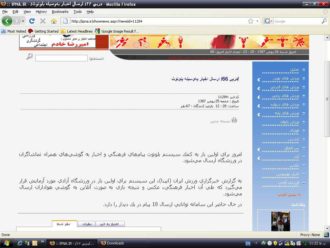Click the printer icon for the print version

(234, 120)
